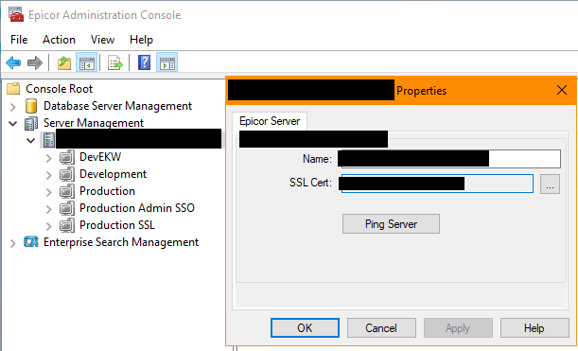Toggle the Show/Hide Console Tree icon
The image size is (578, 351).
point(87,62)
